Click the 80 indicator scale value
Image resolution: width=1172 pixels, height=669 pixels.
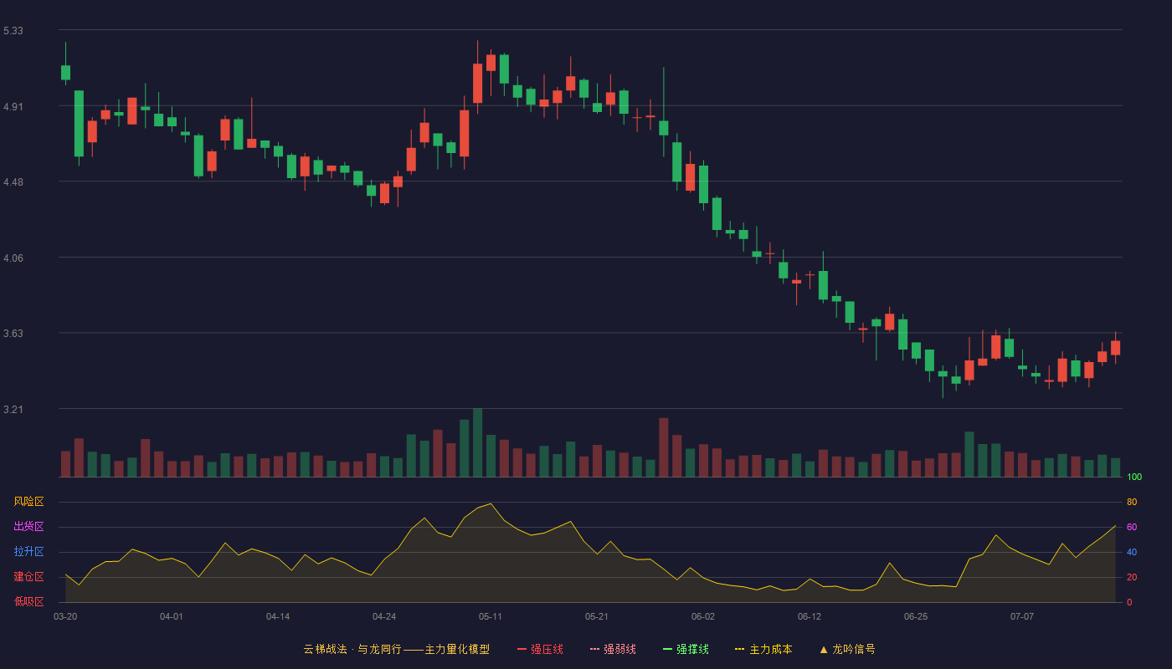tap(1132, 502)
